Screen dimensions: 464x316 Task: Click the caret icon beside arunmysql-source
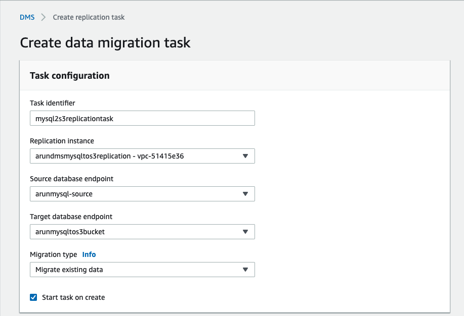pos(245,194)
